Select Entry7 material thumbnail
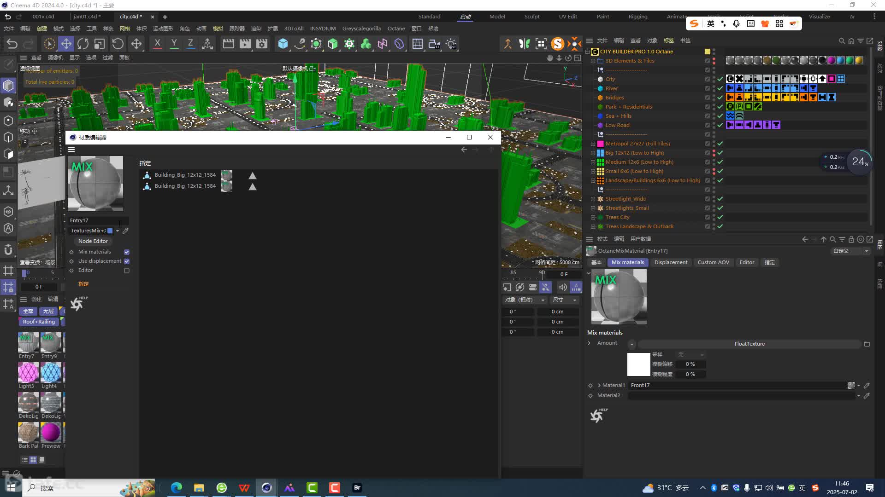Screen dimensions: 885x497 (x=28, y=342)
